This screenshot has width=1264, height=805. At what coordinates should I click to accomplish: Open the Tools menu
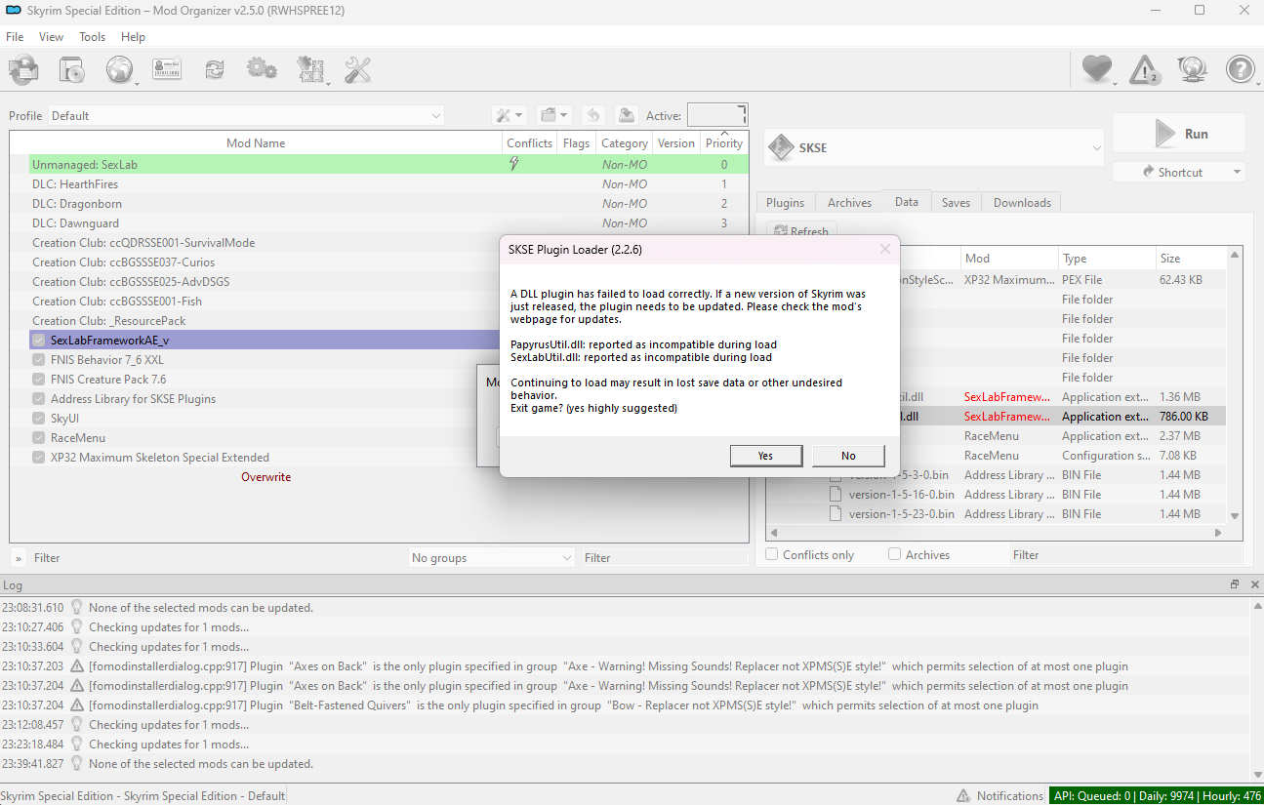pyautogui.click(x=93, y=37)
